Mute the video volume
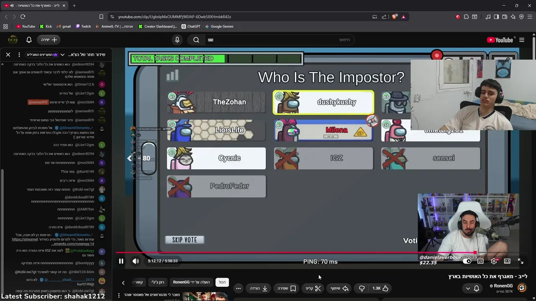Viewport: 536px width, 301px height. [x=136, y=261]
